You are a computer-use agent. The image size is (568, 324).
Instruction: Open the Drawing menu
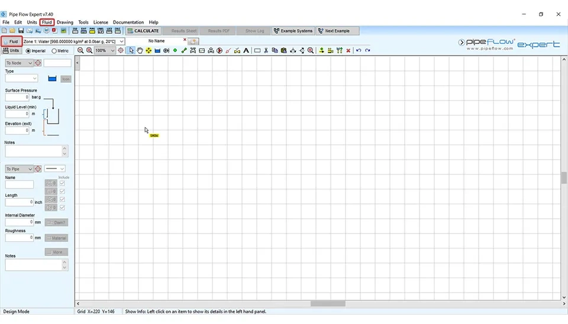click(65, 22)
